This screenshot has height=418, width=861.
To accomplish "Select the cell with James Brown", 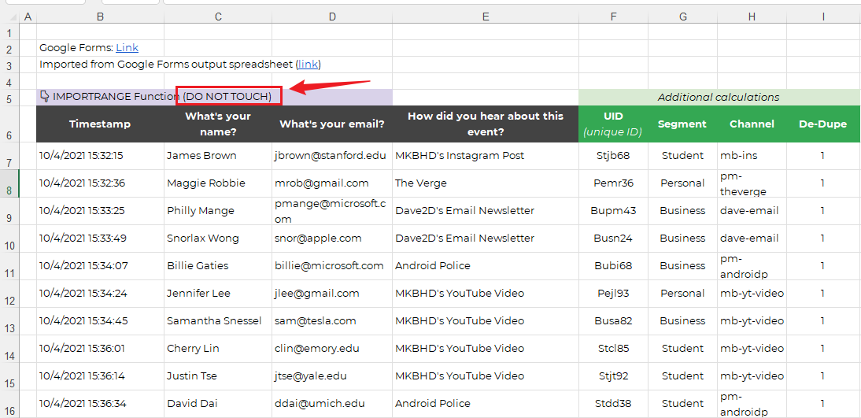I will [218, 156].
